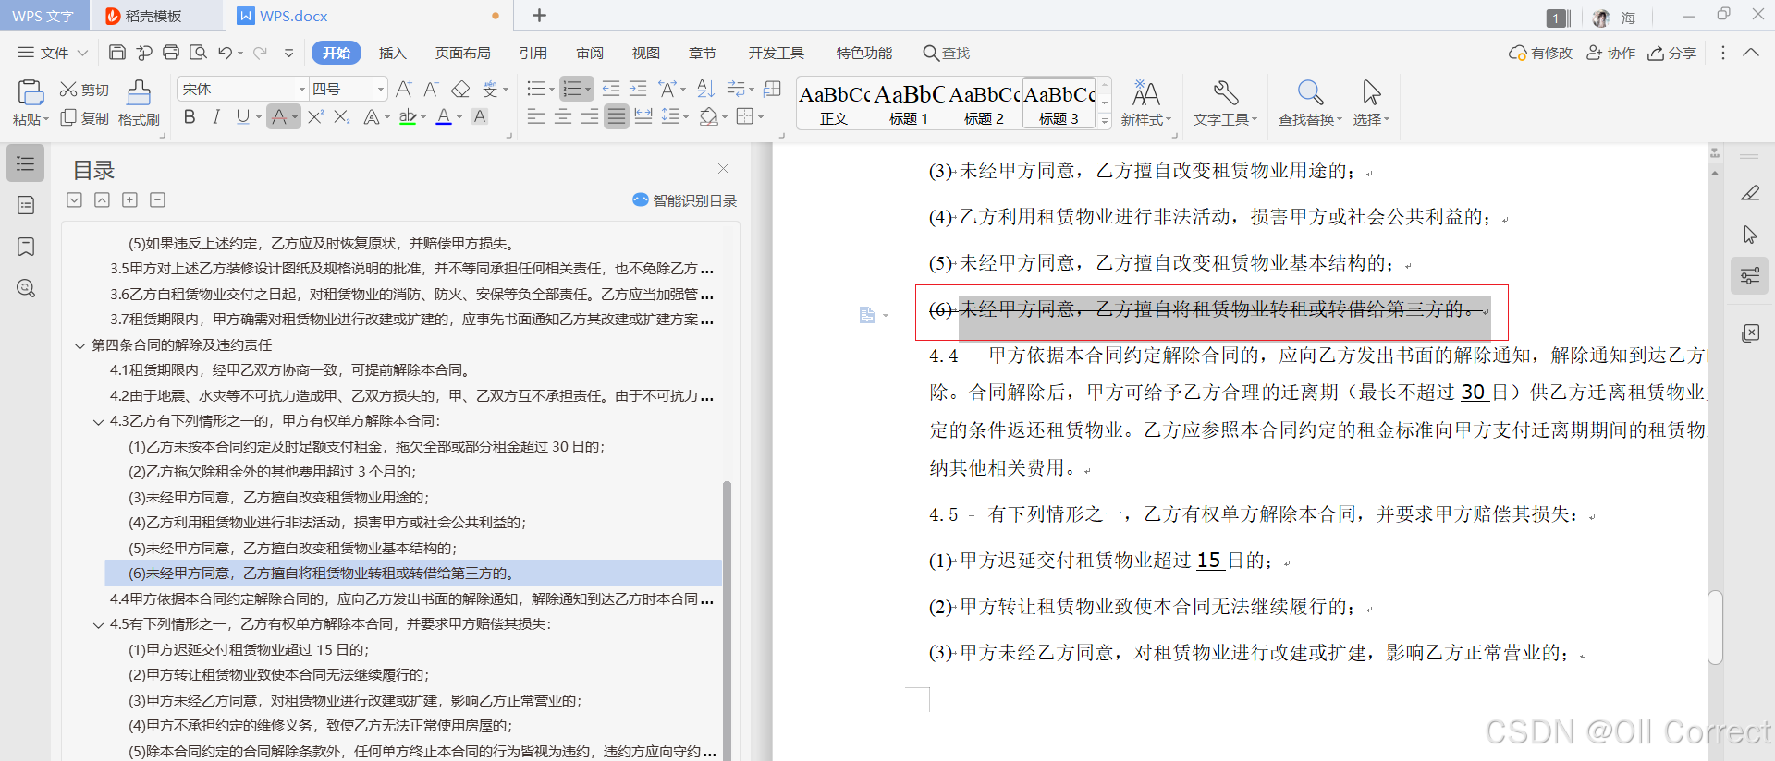Click the borders grid icon
This screenshot has width=1775, height=761.
[744, 116]
